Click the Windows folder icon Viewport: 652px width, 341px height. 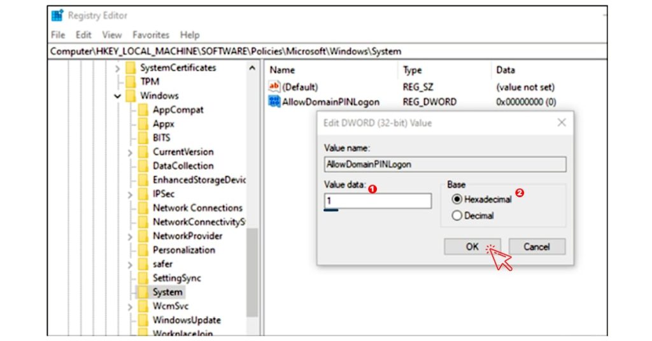tap(131, 96)
